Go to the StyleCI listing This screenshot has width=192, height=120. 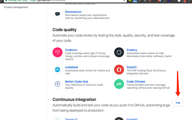[131, 67]
